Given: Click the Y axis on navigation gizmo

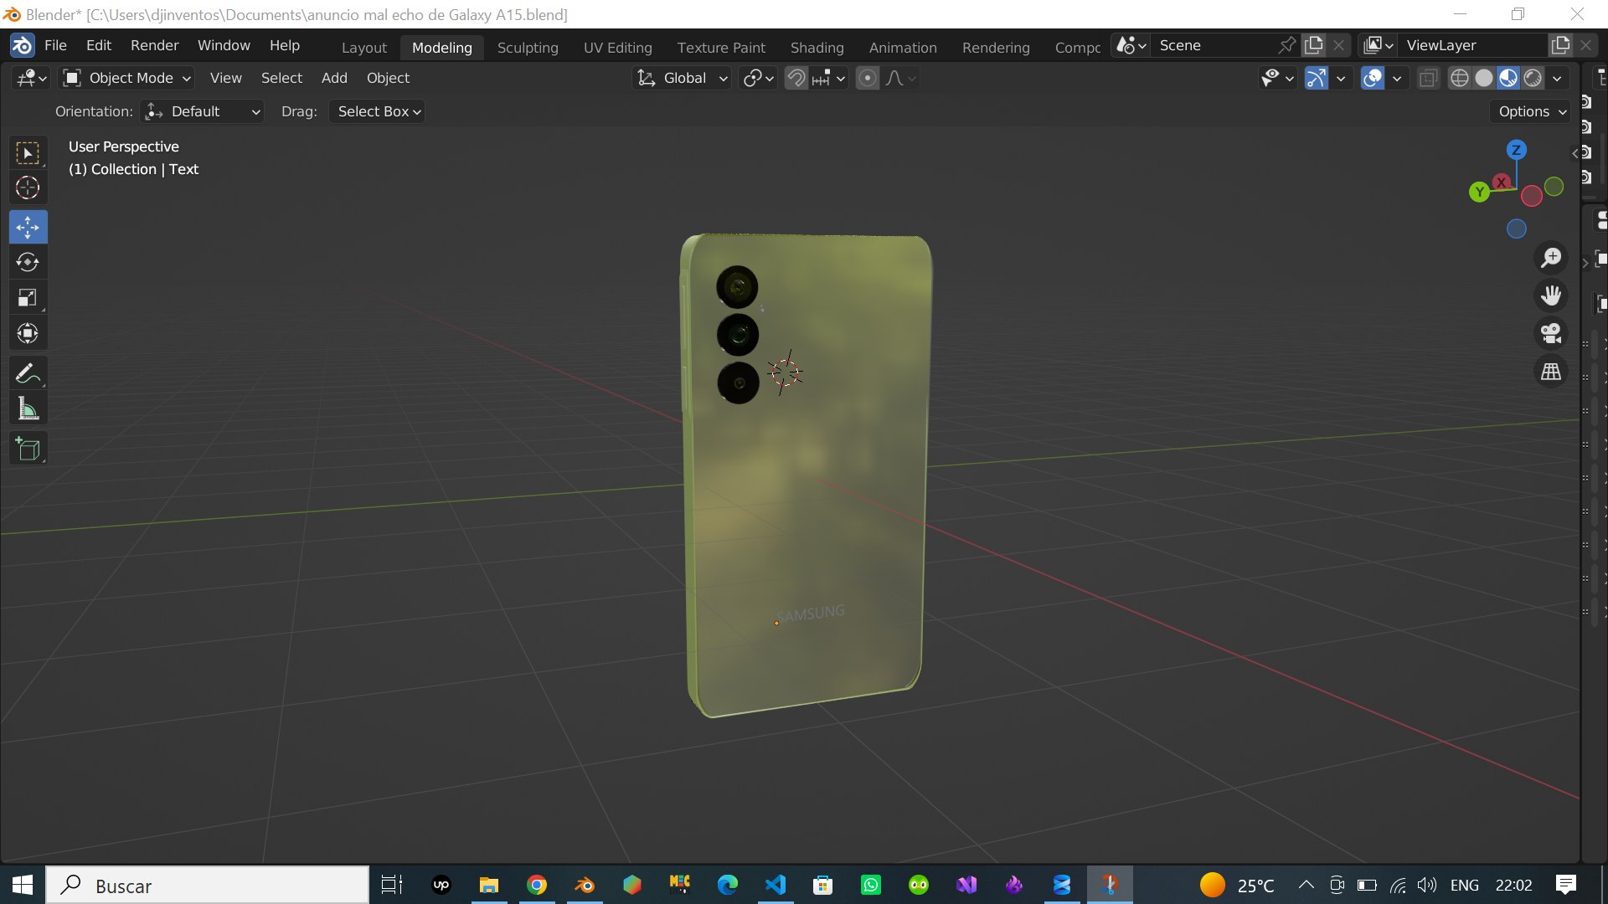Looking at the screenshot, I should (x=1479, y=192).
